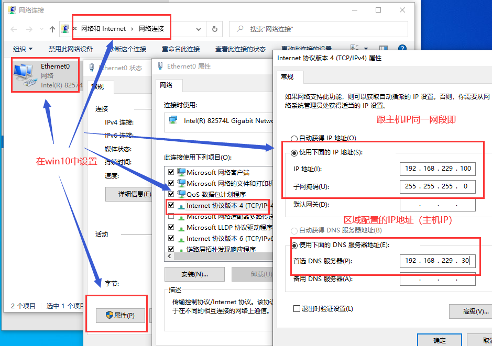The image size is (492, 346).
Task: Click 网络和 Internet breadcrumb segment
Action: pyautogui.click(x=103, y=29)
